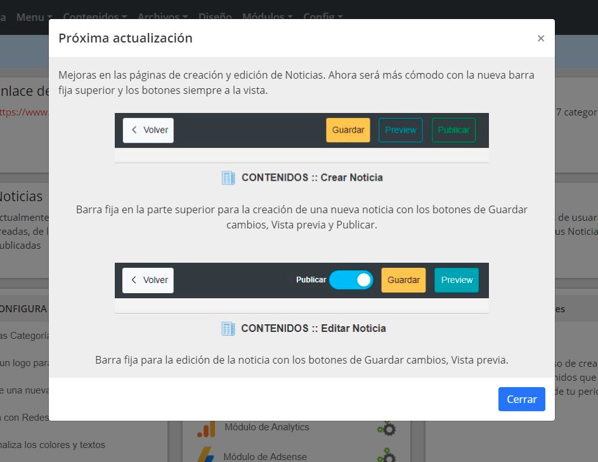
Task: Click the Google Analytics module icon
Action: (205, 430)
